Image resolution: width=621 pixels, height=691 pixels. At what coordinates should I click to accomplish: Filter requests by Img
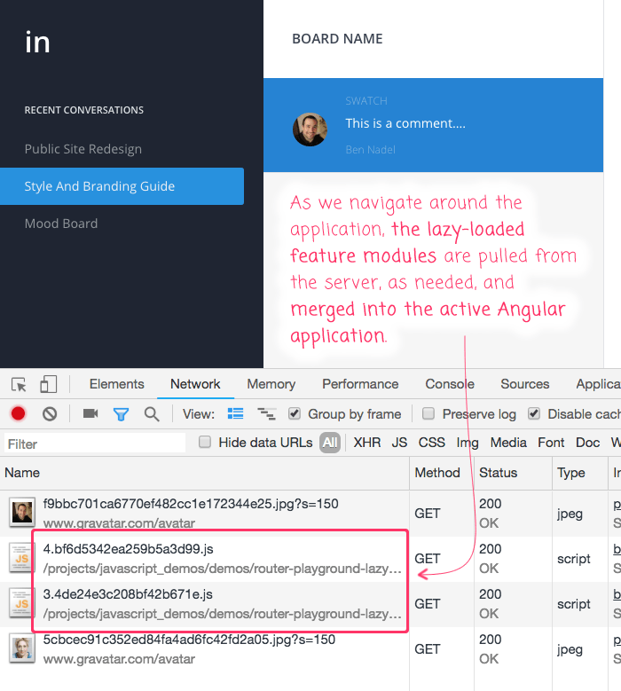(468, 443)
